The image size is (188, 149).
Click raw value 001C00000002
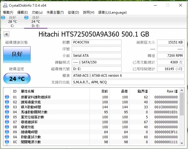(x=166, y=107)
